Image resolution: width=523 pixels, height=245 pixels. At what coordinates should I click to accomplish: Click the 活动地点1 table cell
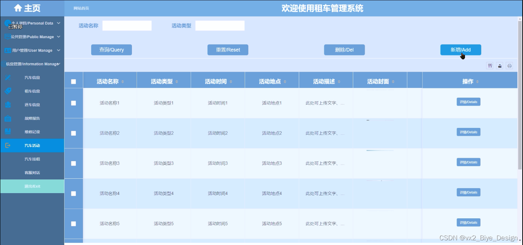(272, 103)
